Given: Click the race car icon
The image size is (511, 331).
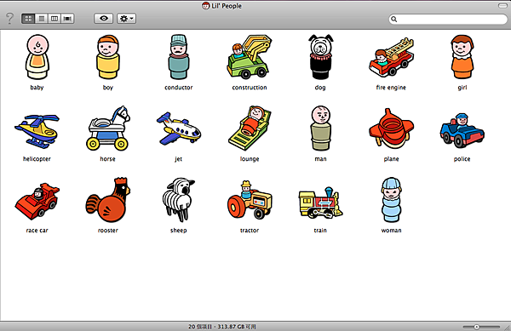Looking at the screenshot, I should (x=37, y=201).
